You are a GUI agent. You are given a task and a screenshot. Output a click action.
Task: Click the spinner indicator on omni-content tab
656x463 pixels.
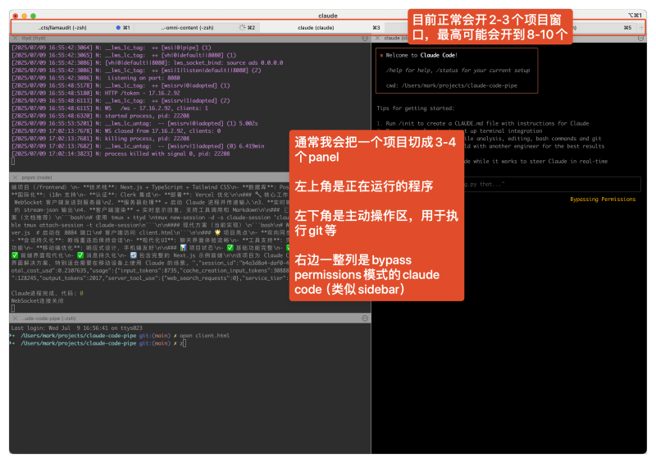click(242, 28)
